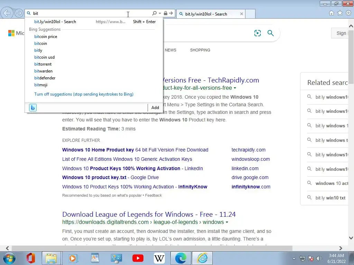
Task: Choose the 'bitmoji' suggestion
Action: coord(41,85)
